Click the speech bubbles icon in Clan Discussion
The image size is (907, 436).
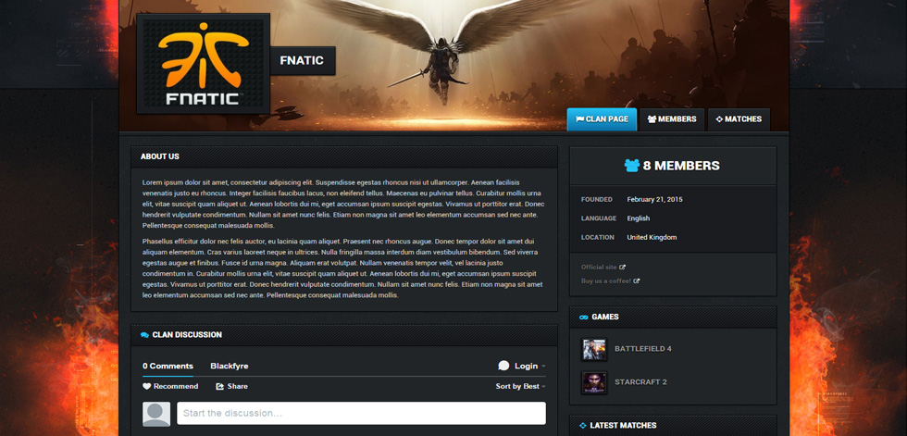coord(144,335)
